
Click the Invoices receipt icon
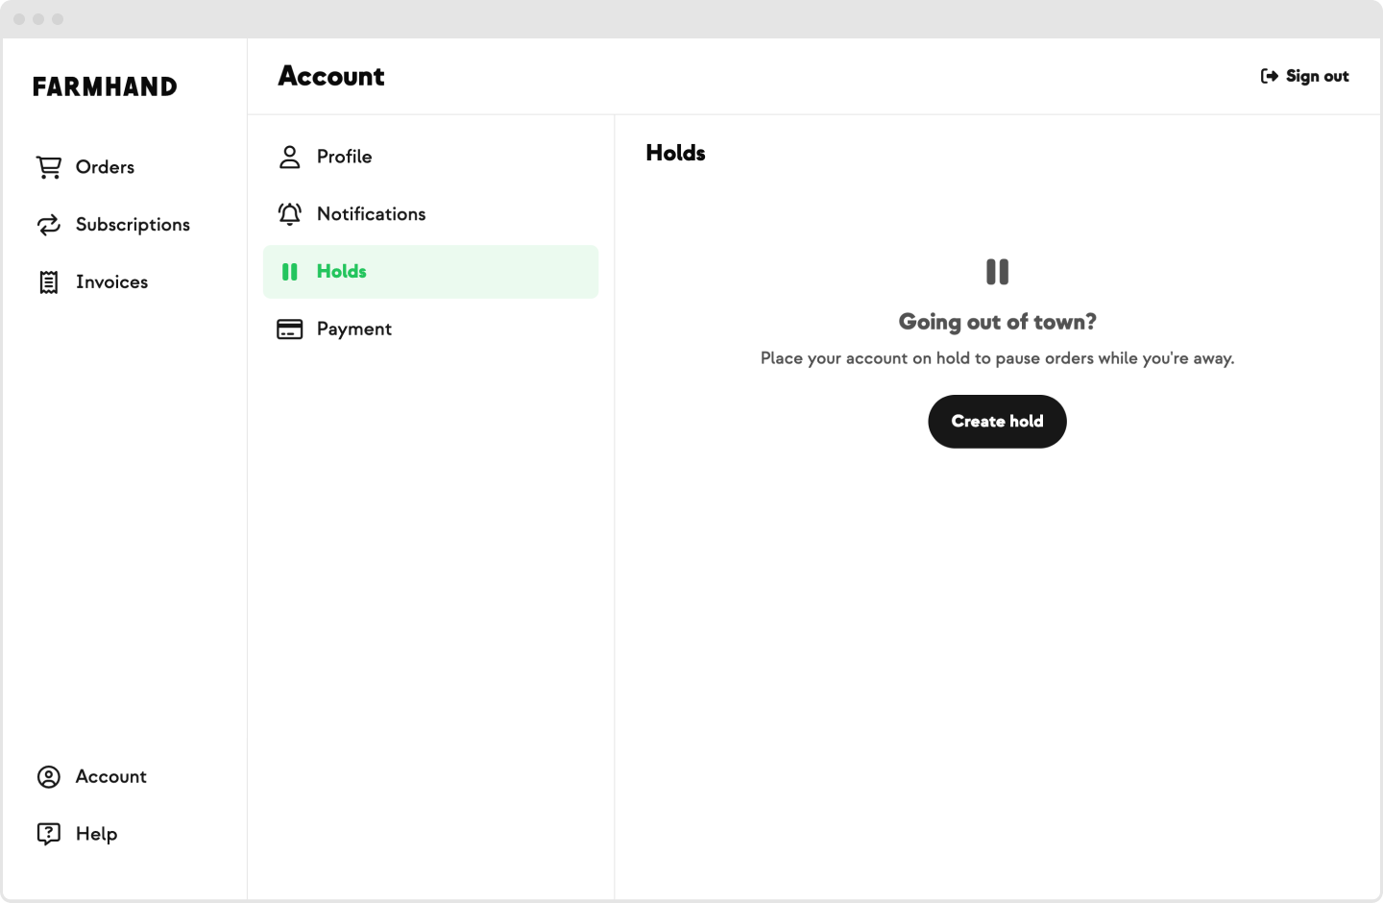(x=49, y=282)
